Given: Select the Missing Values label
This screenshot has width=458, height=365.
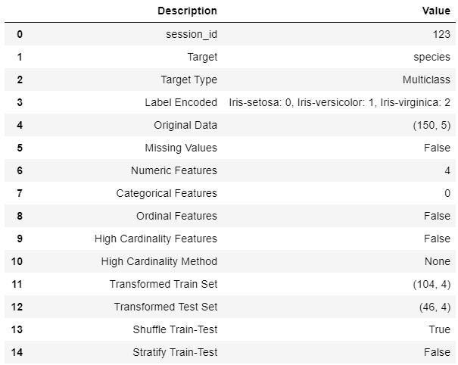Looking at the screenshot, I should point(181,148).
